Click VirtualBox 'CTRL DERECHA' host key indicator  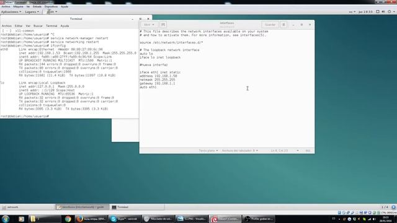389,212
